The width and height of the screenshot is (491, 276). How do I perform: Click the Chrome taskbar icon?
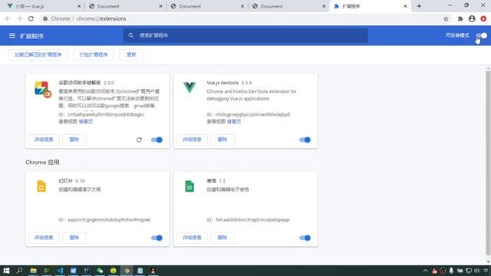point(127,271)
